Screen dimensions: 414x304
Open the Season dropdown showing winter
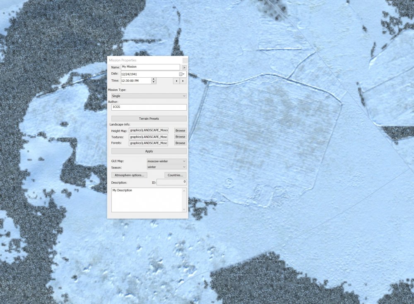(x=166, y=167)
